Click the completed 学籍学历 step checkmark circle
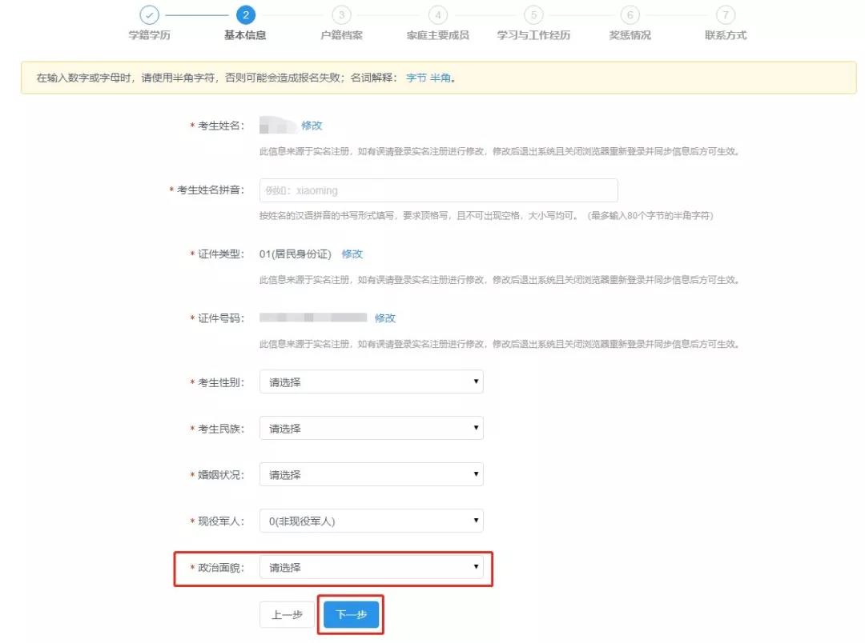865x643 pixels. click(148, 14)
